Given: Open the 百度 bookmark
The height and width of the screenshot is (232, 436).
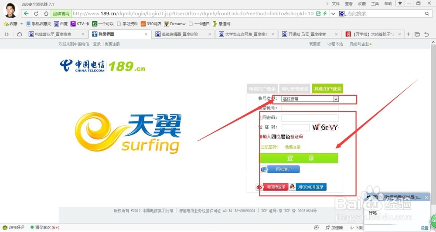Looking at the screenshot, I should tap(61, 24).
